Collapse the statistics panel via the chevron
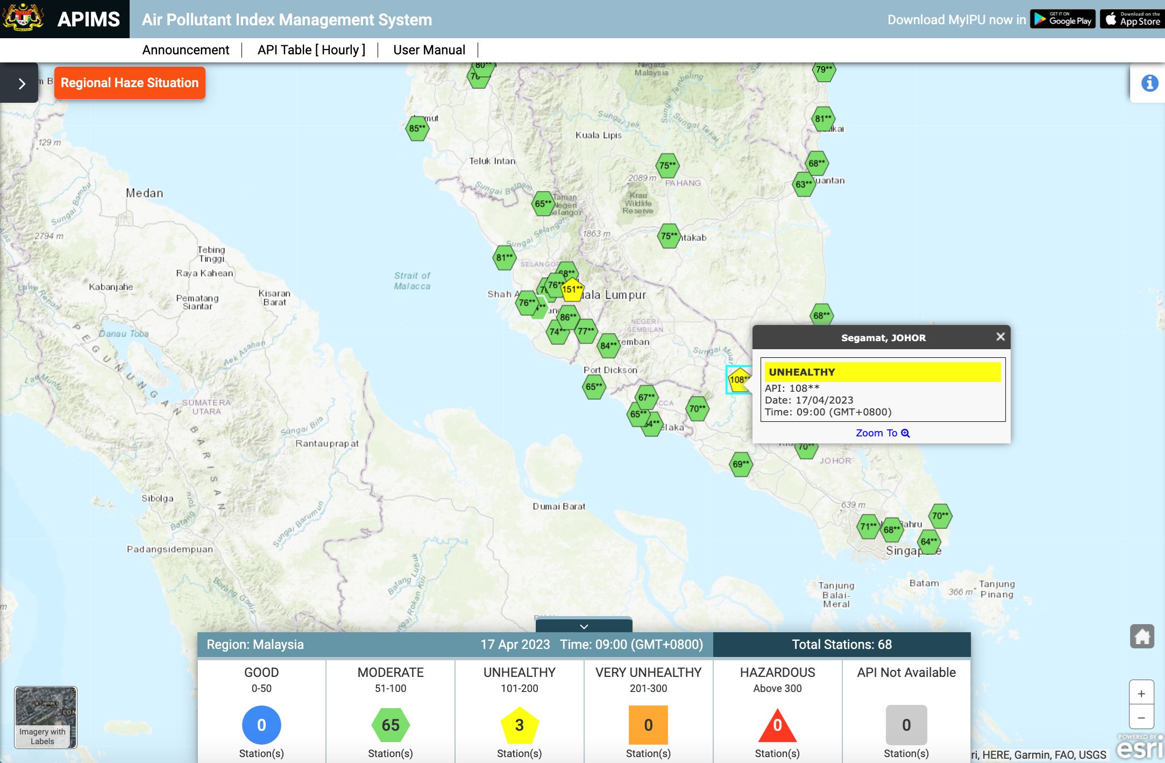Screen dimensions: 1165x763 point(583,626)
